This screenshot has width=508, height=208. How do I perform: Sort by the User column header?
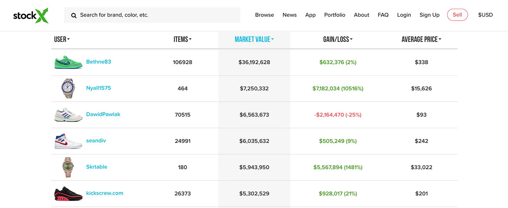click(x=62, y=39)
